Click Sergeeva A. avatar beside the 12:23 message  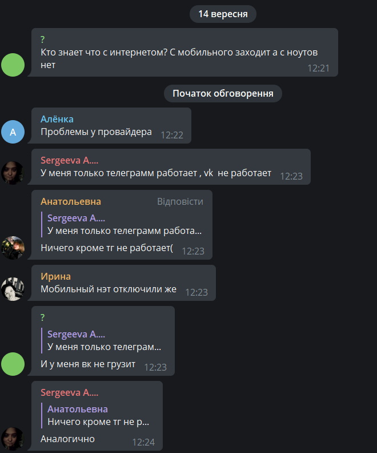click(13, 173)
